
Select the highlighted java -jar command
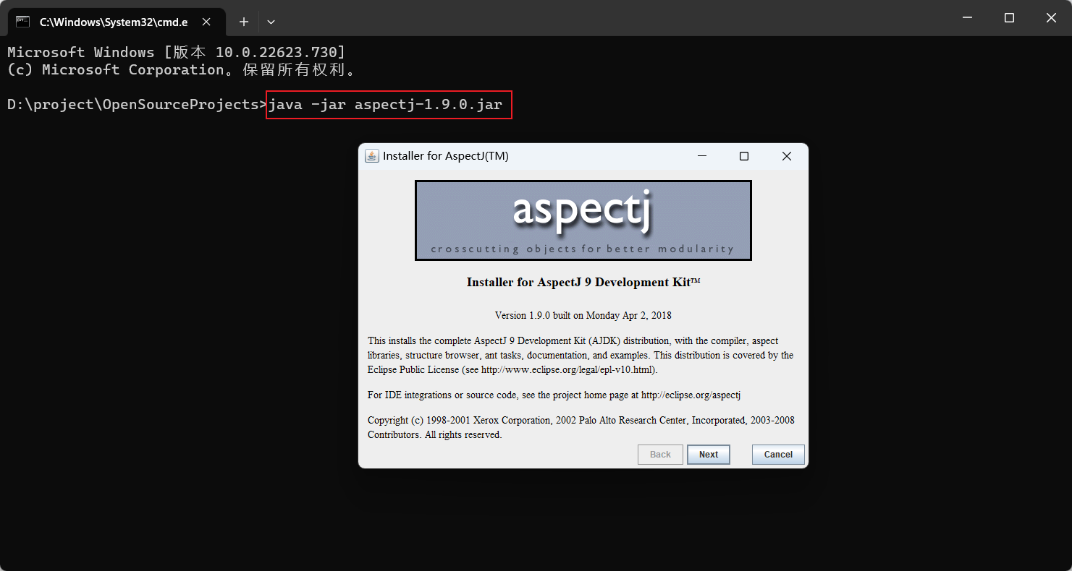(x=388, y=104)
